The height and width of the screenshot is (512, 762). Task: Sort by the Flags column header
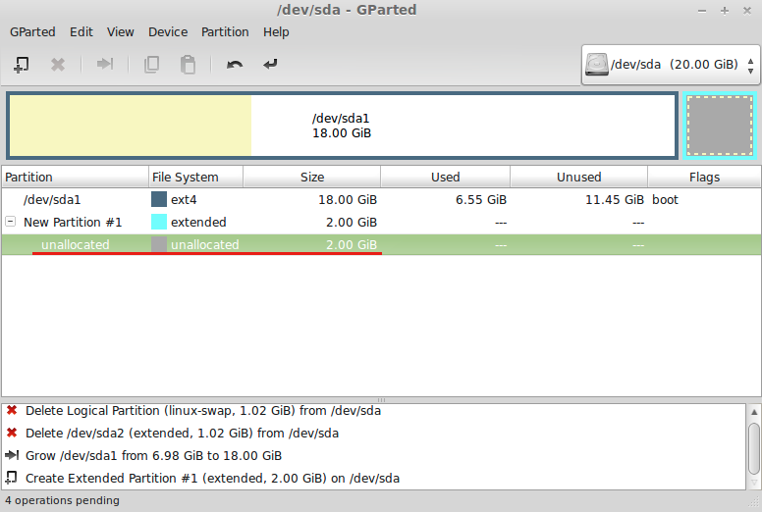pyautogui.click(x=704, y=178)
